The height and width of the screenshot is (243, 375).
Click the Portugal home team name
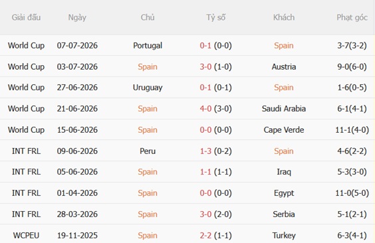pyautogui.click(x=148, y=45)
